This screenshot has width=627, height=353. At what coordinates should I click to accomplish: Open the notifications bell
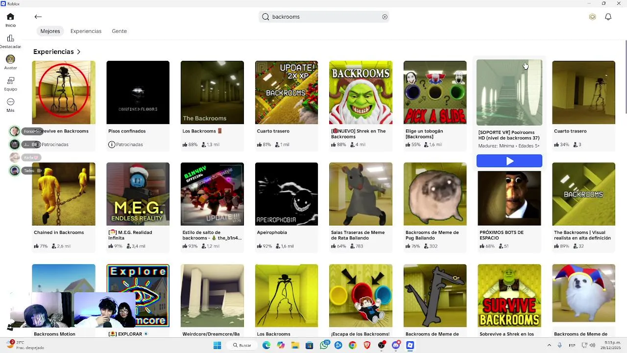608,17
